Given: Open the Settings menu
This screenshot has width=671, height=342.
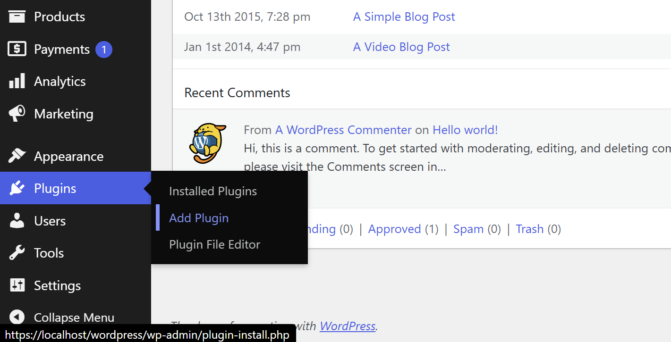Looking at the screenshot, I should click(76, 285).
